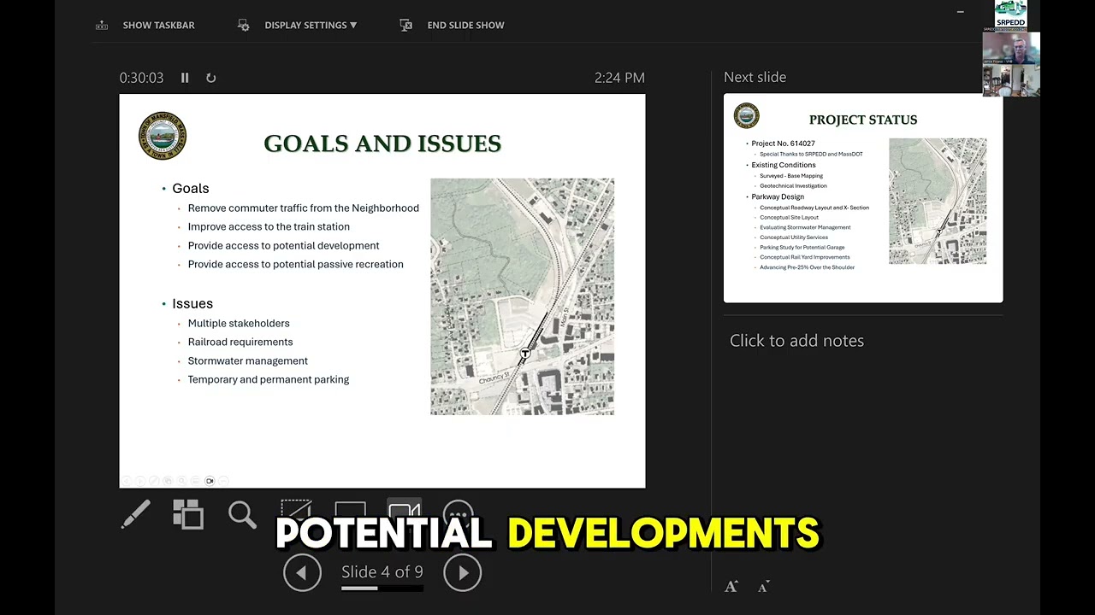Activate the zoom into slide magnifier
1095x615 pixels.
click(x=242, y=514)
